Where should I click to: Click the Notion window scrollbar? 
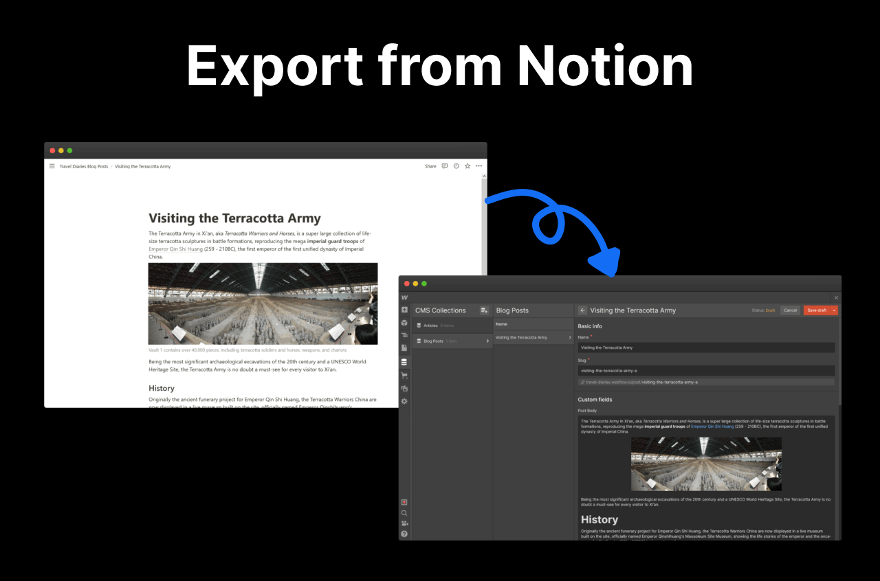coord(484,227)
